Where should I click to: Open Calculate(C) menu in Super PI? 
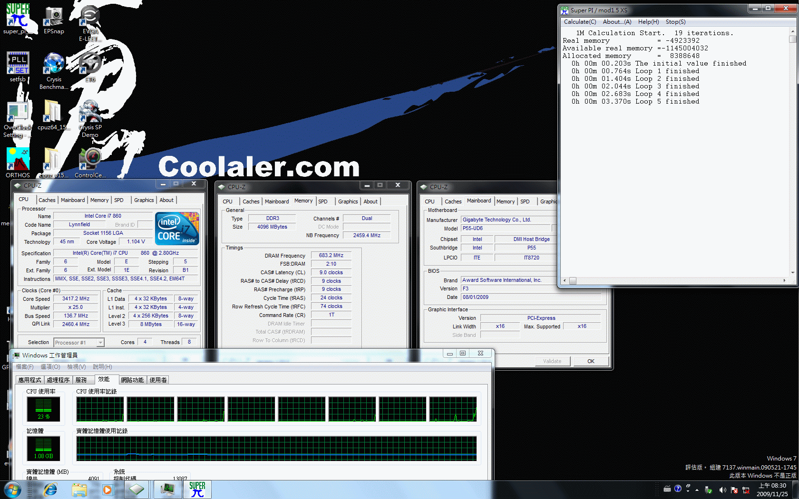[x=580, y=22]
